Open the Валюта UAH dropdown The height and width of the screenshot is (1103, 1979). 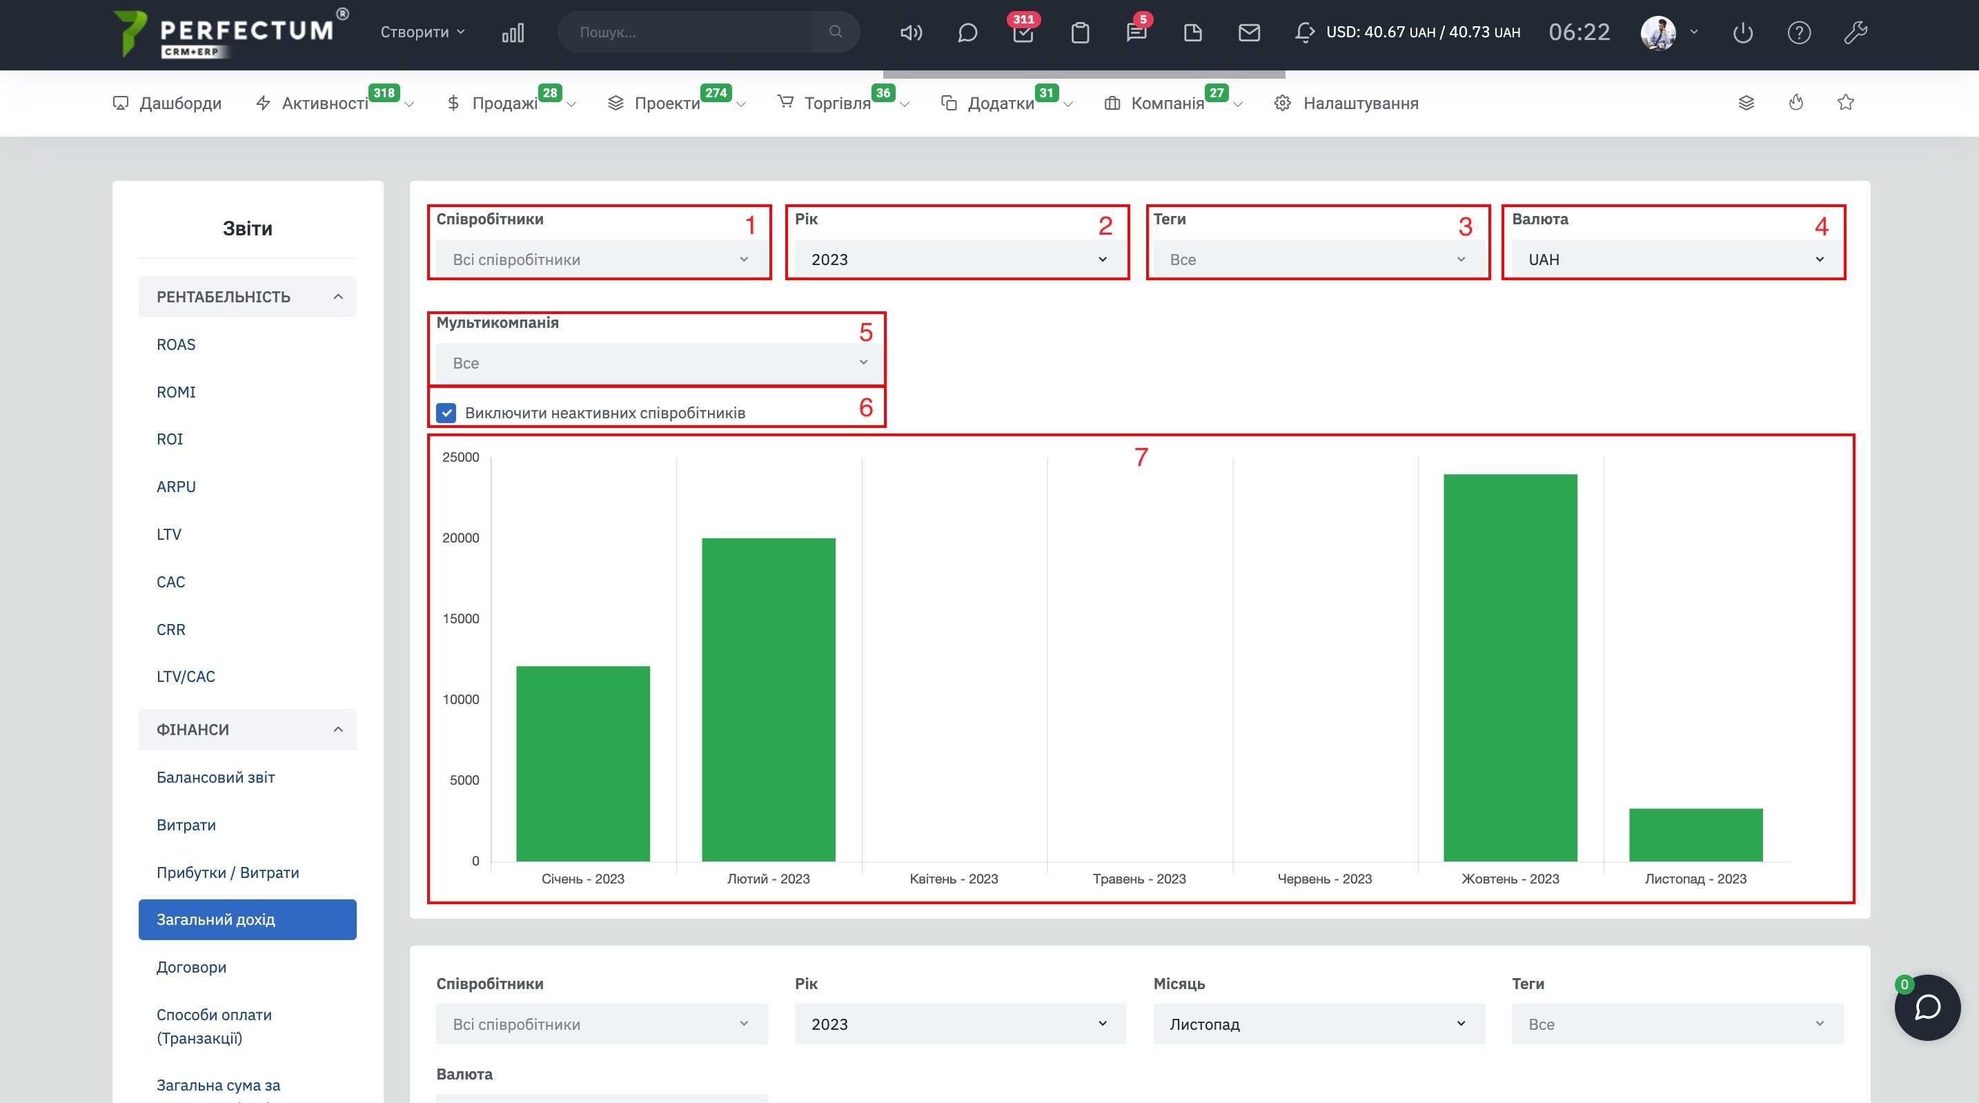[x=1676, y=260]
